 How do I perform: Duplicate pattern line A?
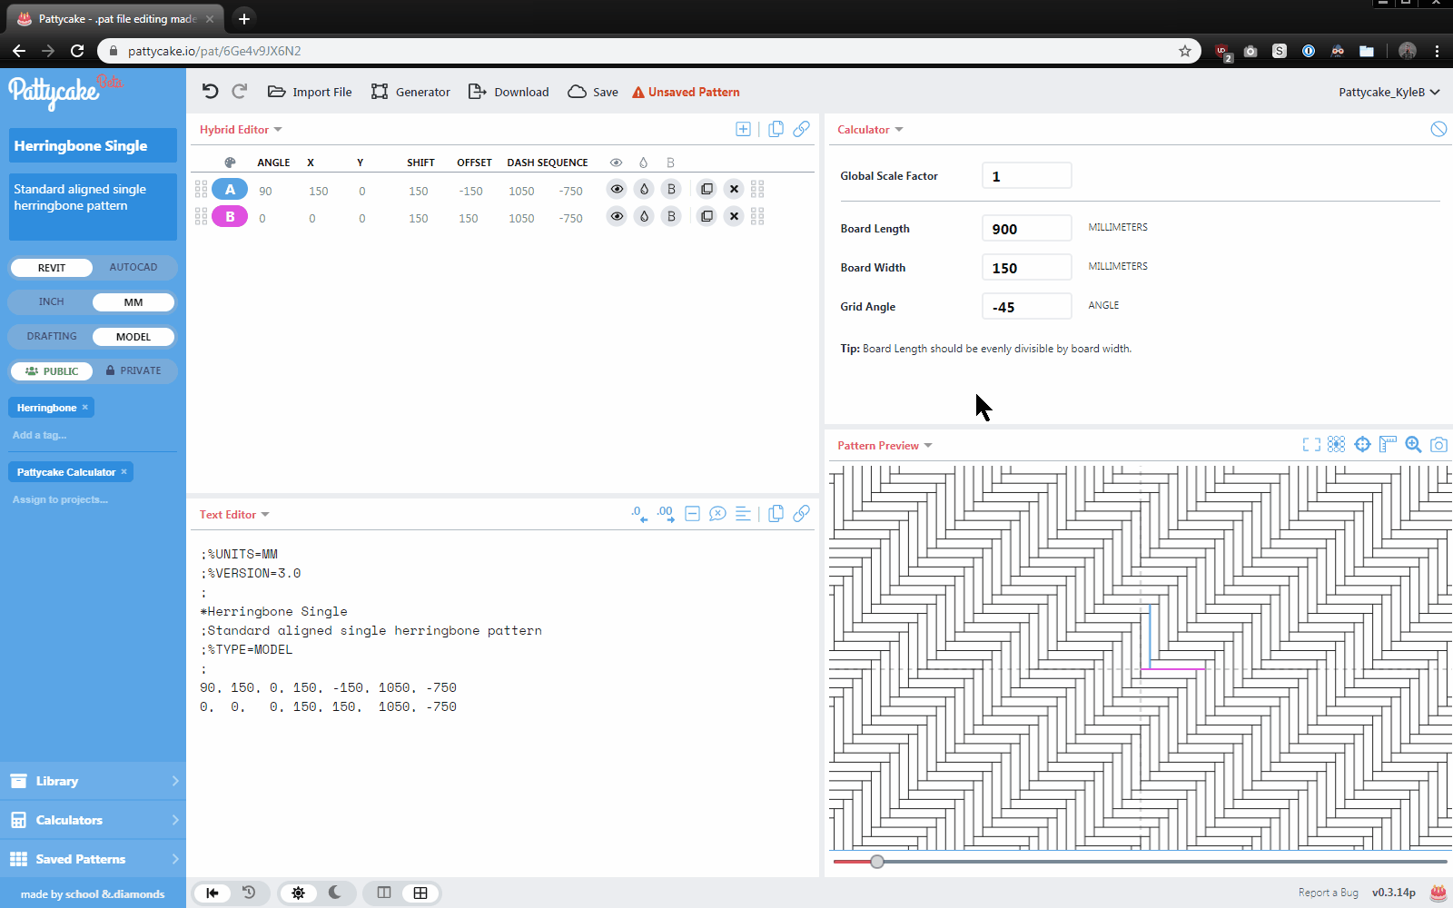point(707,189)
